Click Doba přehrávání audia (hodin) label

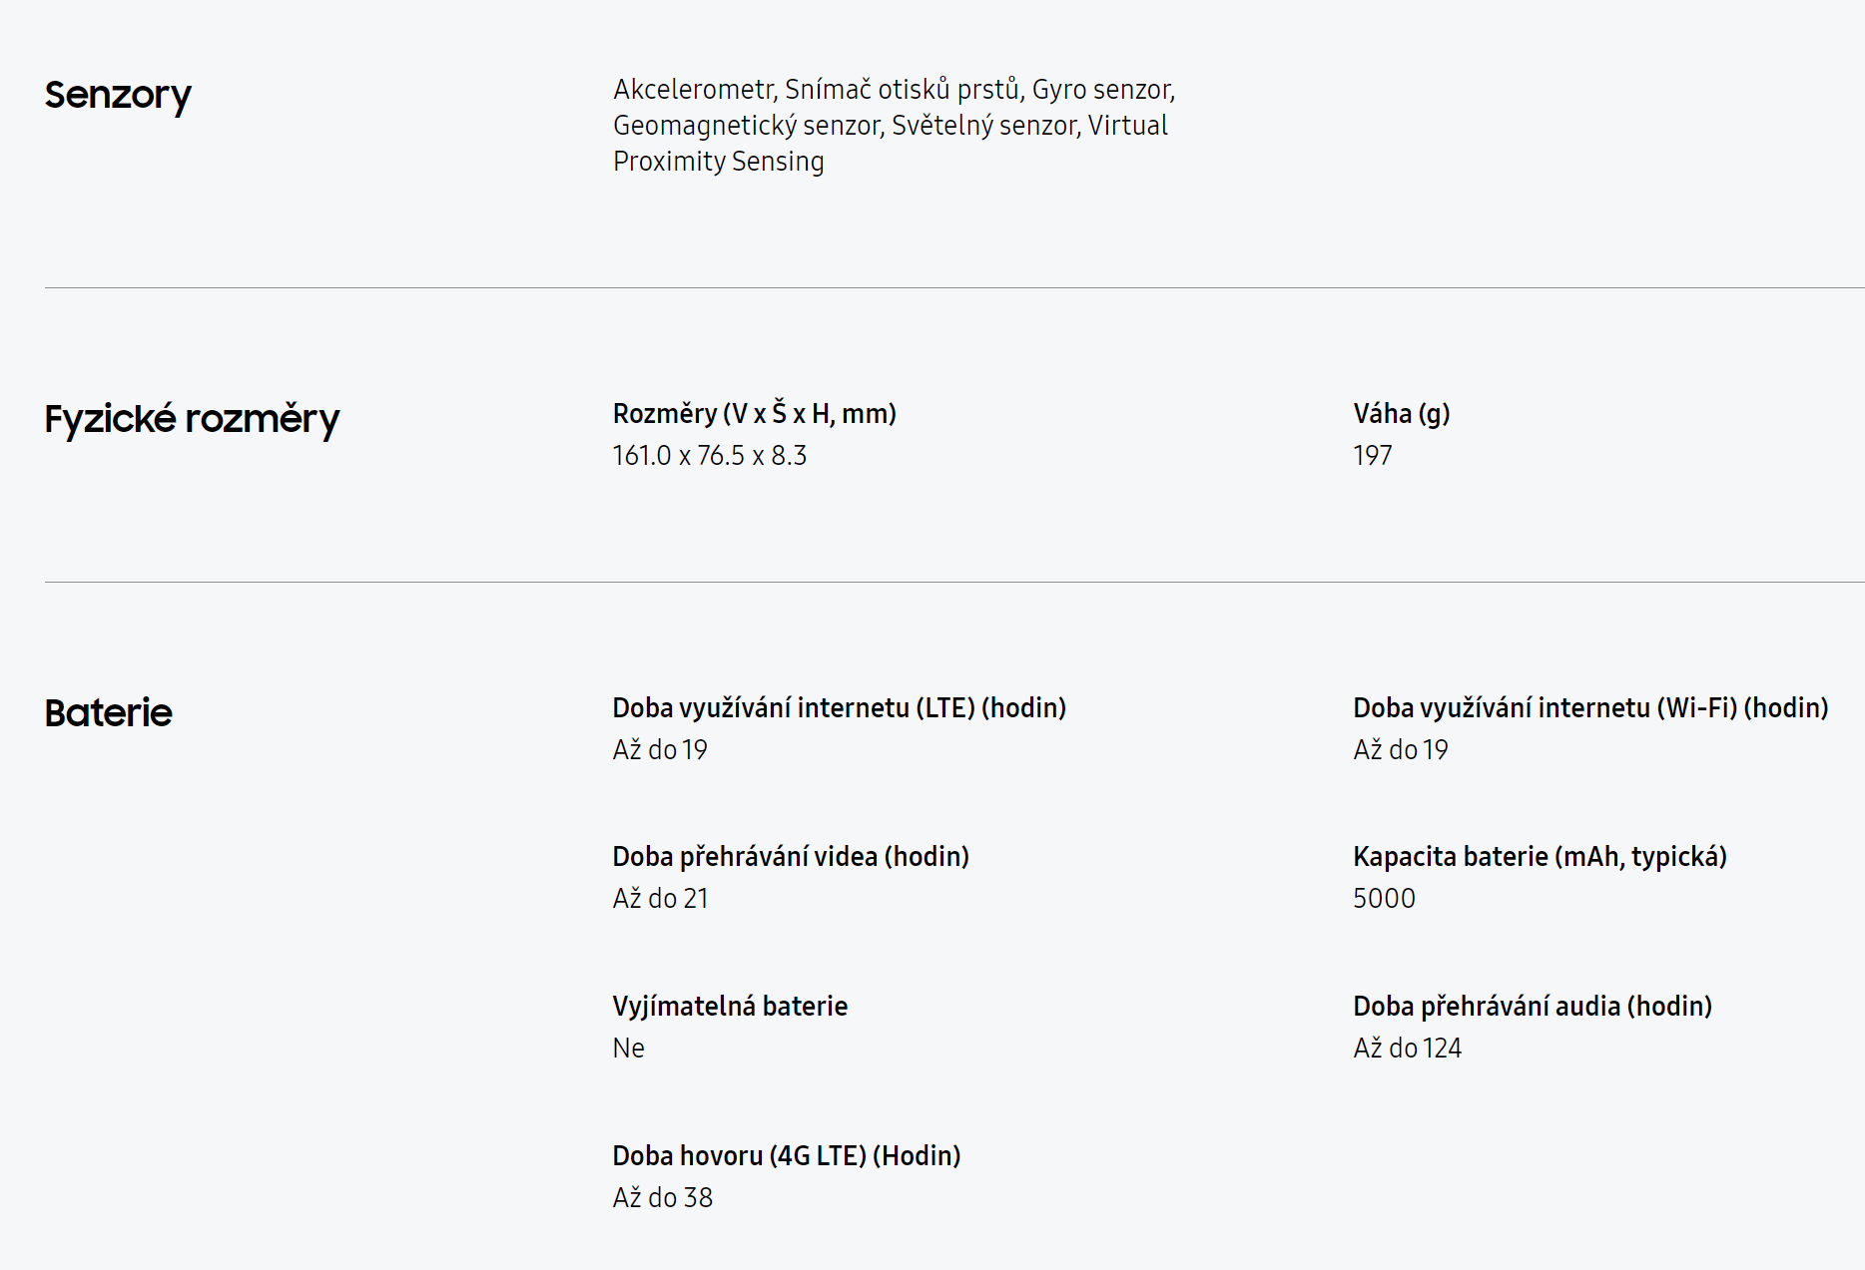point(1533,1006)
